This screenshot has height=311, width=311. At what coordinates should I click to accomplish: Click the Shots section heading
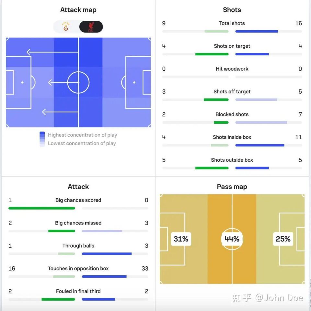[232, 10]
